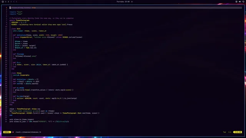This screenshot has height=138, width=246.
Task: Click the module ThemePhotograph declaration
Action: [x=20, y=20]
